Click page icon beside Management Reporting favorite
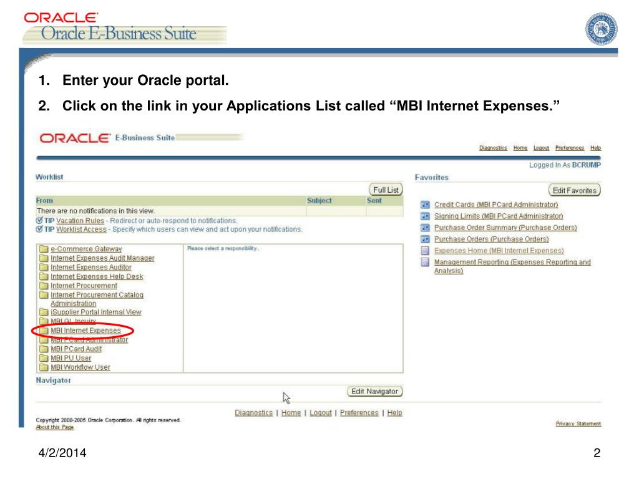The height and width of the screenshot is (479, 639). pos(425,262)
